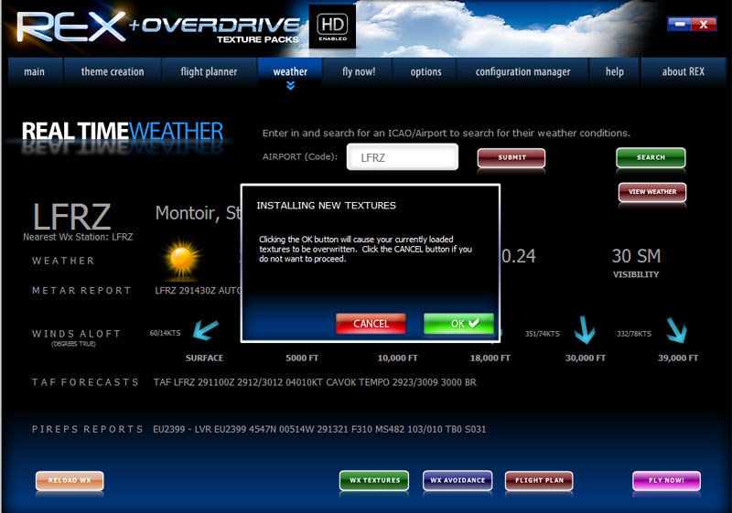Select the weather tab
732x513 pixels.
coord(290,72)
